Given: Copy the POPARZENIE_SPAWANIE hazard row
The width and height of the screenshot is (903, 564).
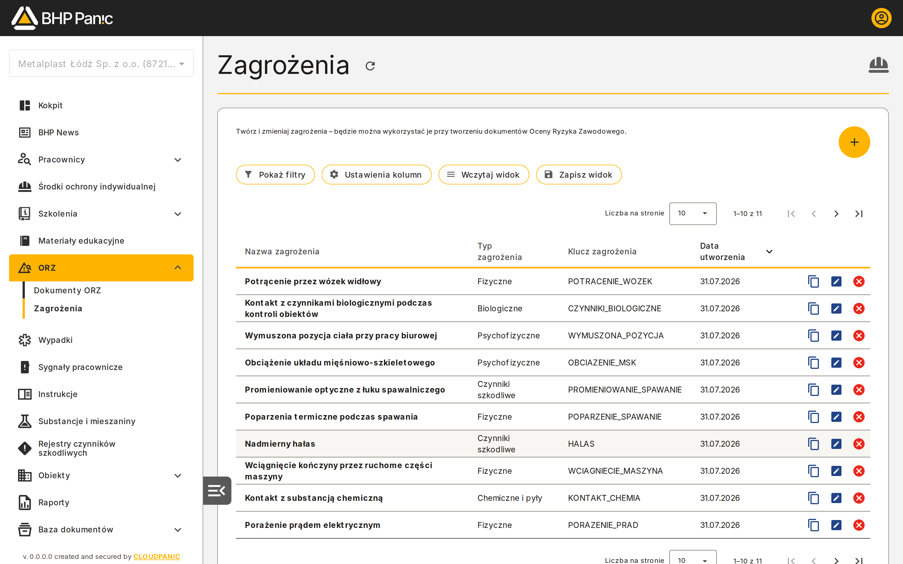Looking at the screenshot, I should point(814,417).
